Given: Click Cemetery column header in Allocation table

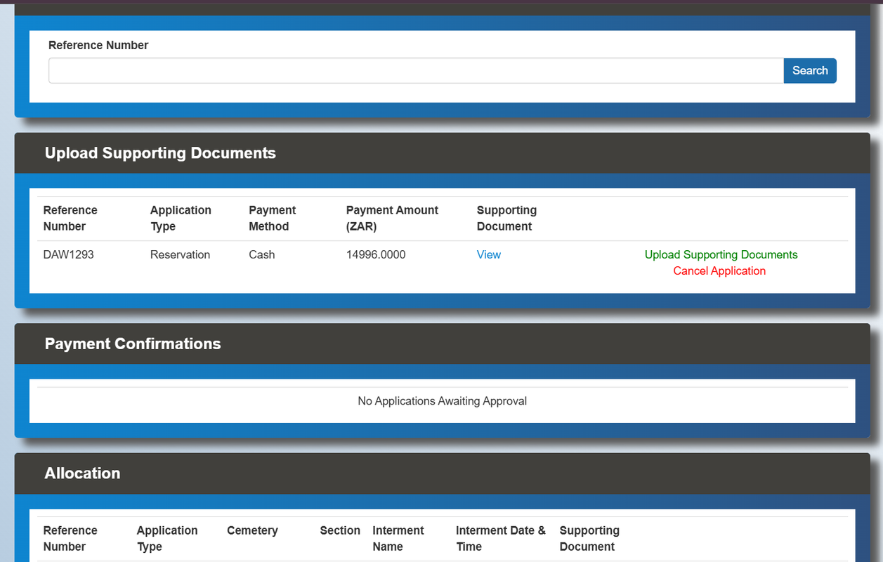Looking at the screenshot, I should point(252,530).
